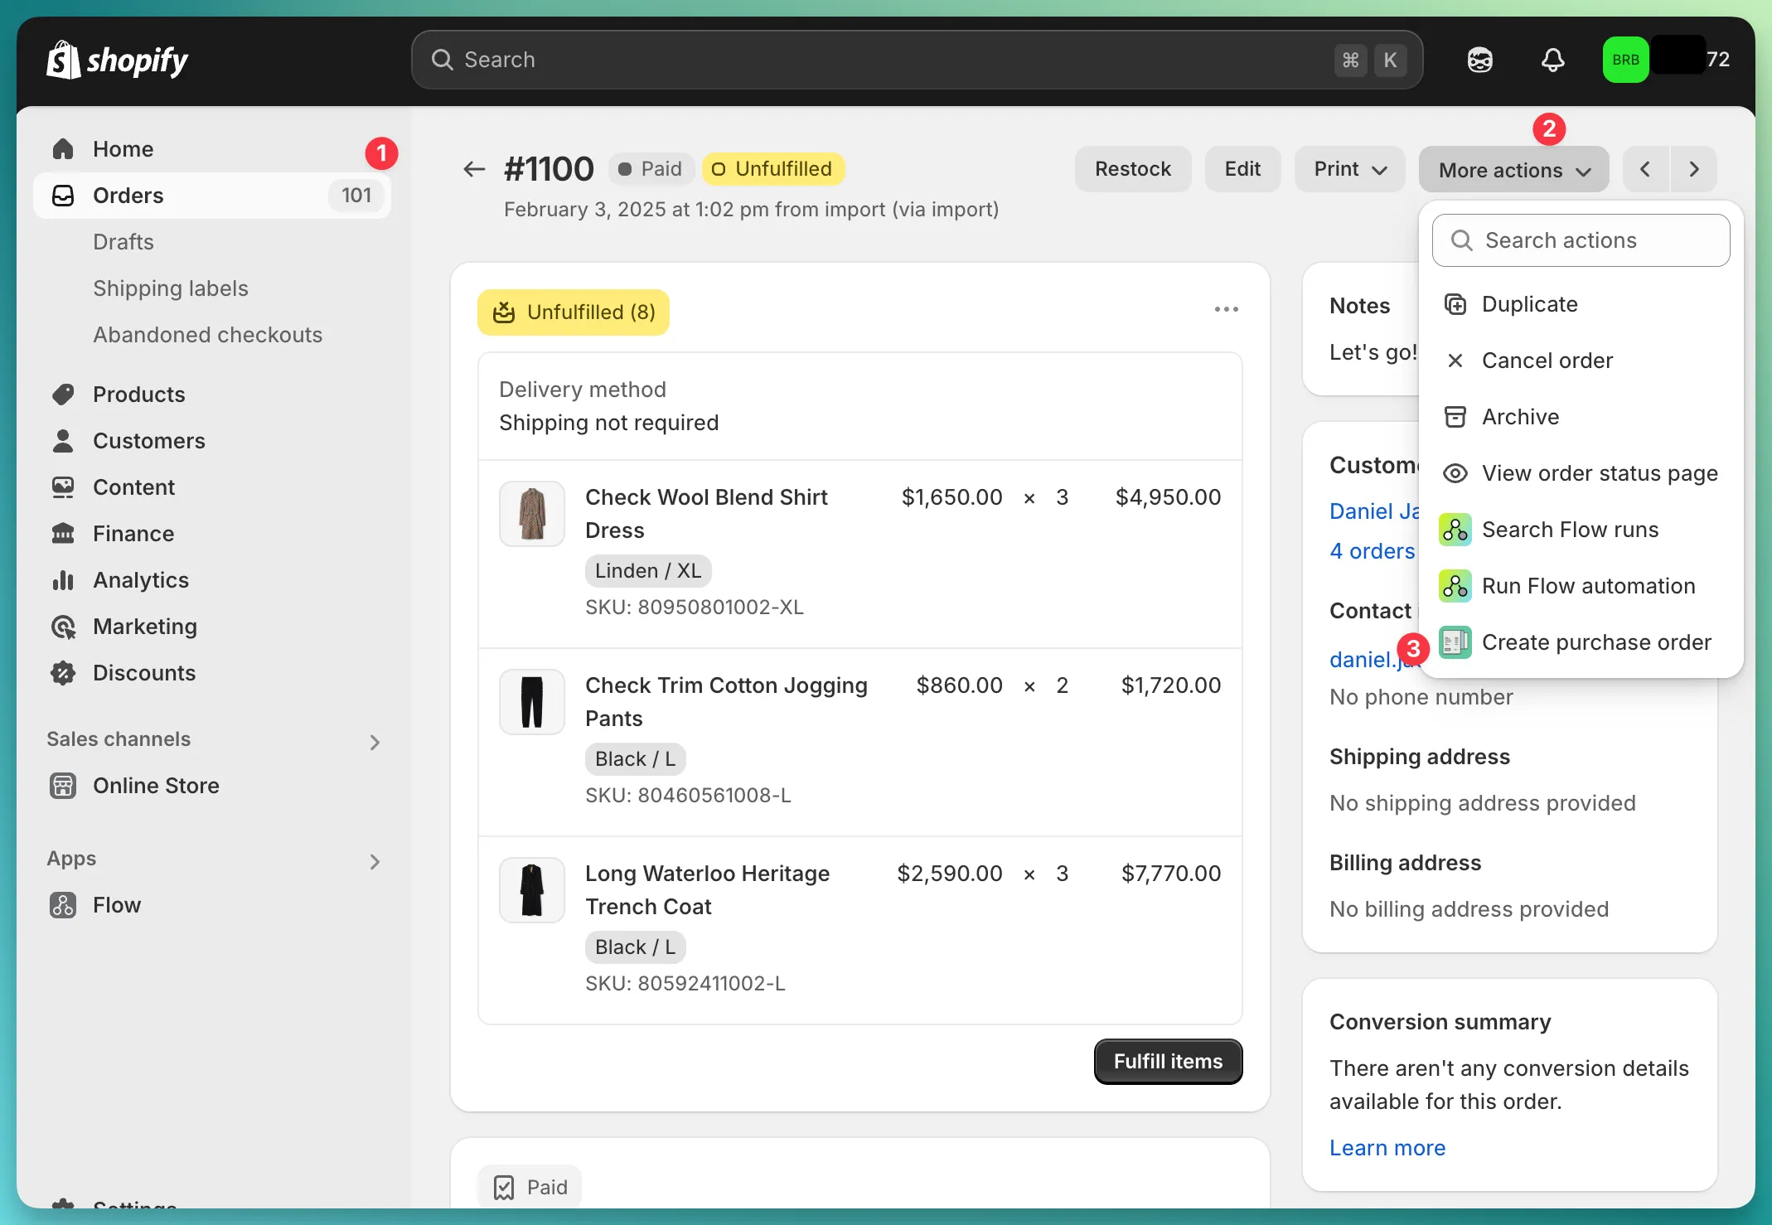Open the Sidekick assistant icon
Viewport: 1772px width, 1225px height.
1479,60
